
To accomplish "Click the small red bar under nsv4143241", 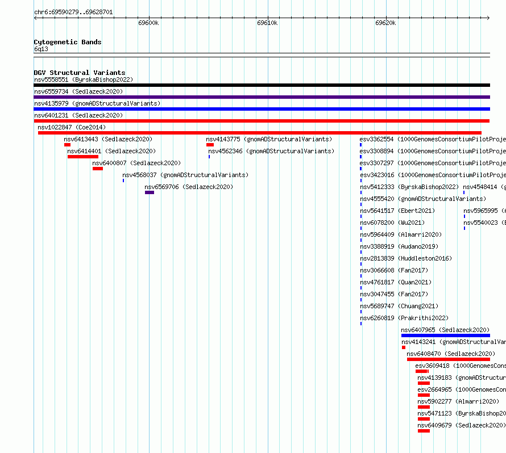I will [x=404, y=347].
